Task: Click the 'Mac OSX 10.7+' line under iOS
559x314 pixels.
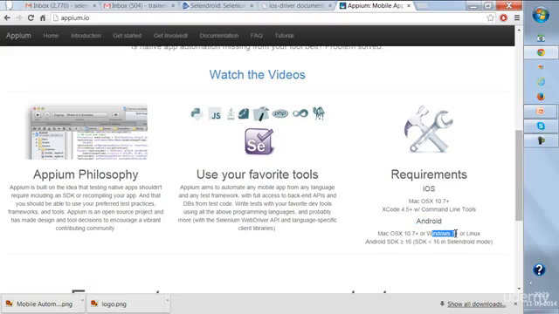Action: 429,201
